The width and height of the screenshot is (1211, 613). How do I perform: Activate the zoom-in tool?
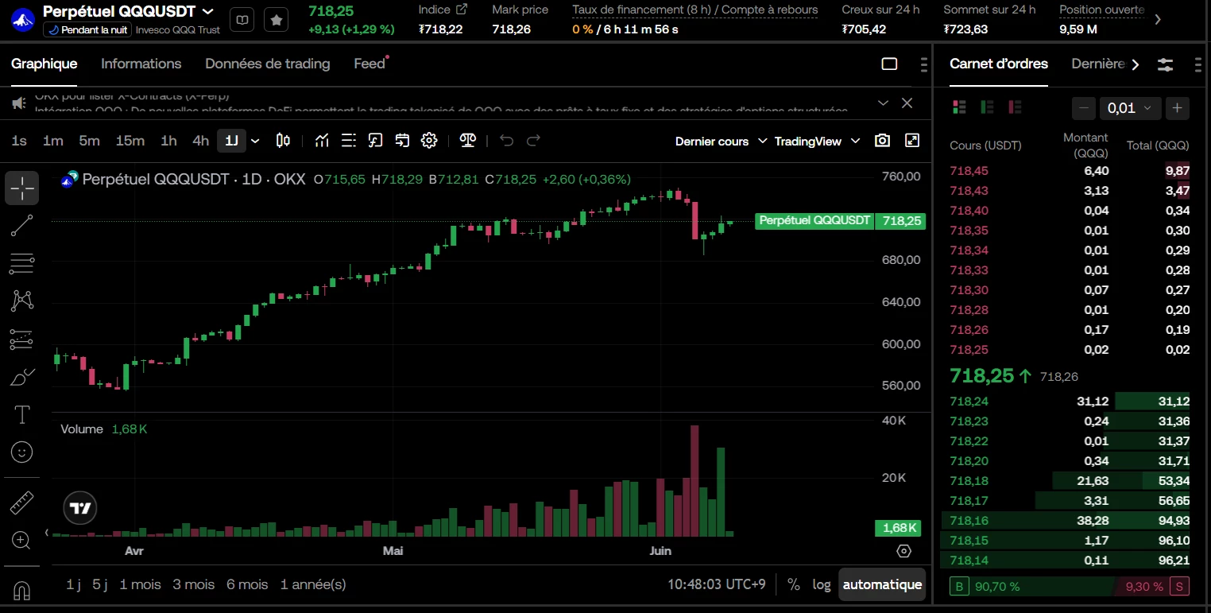(x=22, y=541)
